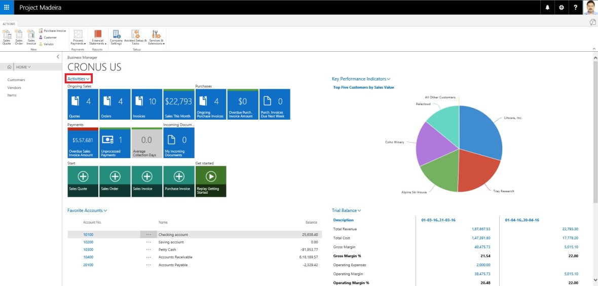Create a new Sales Quote from ribbon
This screenshot has width=598, height=286.
(7, 37)
